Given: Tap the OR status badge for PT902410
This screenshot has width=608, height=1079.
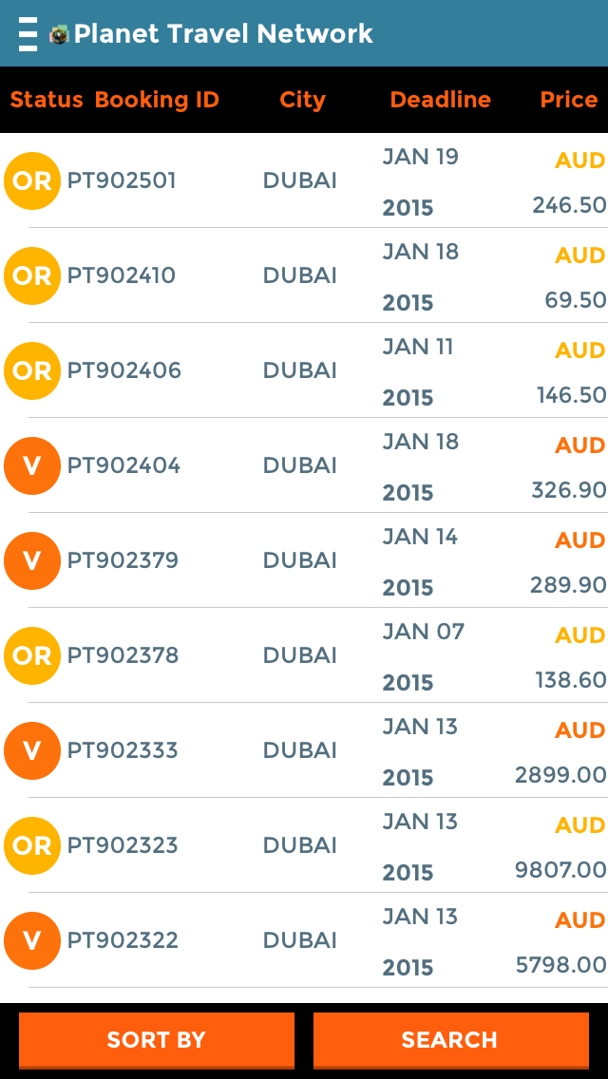Looking at the screenshot, I should pyautogui.click(x=32, y=275).
